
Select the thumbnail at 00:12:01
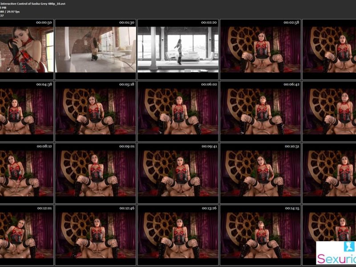27,235
